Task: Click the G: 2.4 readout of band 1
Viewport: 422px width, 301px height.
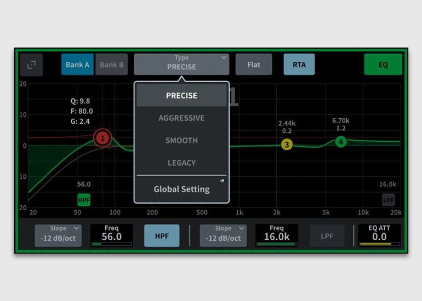Action: click(x=80, y=121)
